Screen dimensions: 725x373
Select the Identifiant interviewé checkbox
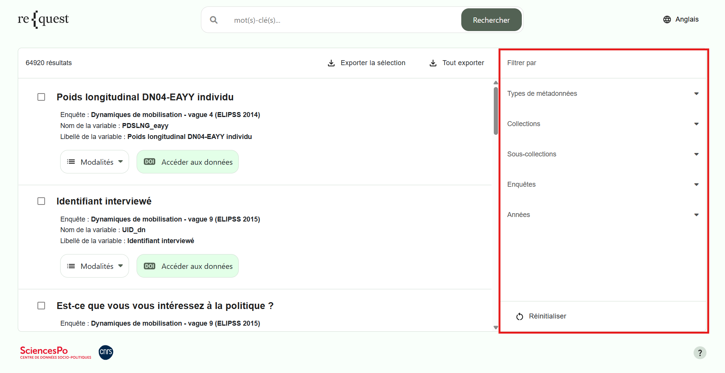(x=41, y=201)
